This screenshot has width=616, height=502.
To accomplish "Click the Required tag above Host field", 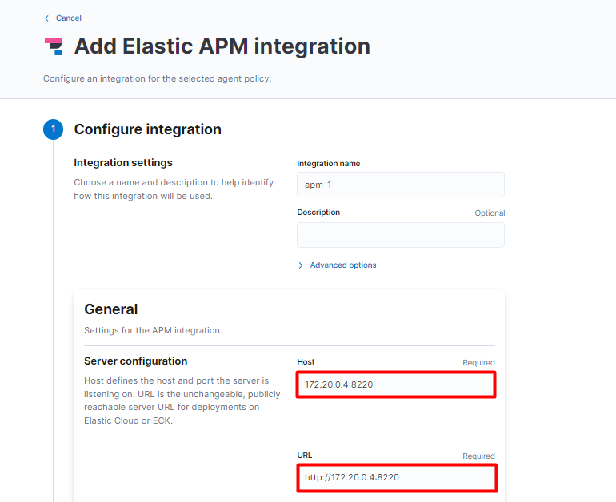I will (x=478, y=363).
